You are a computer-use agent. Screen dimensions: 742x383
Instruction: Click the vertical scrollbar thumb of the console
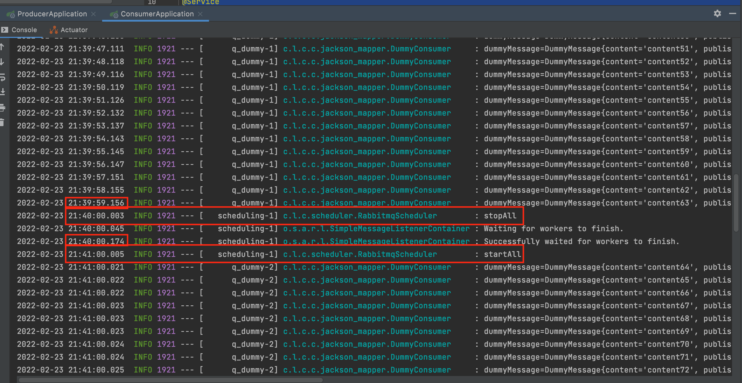point(737,203)
